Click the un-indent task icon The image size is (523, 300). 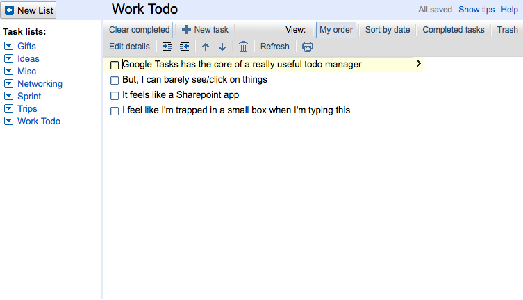[184, 47]
